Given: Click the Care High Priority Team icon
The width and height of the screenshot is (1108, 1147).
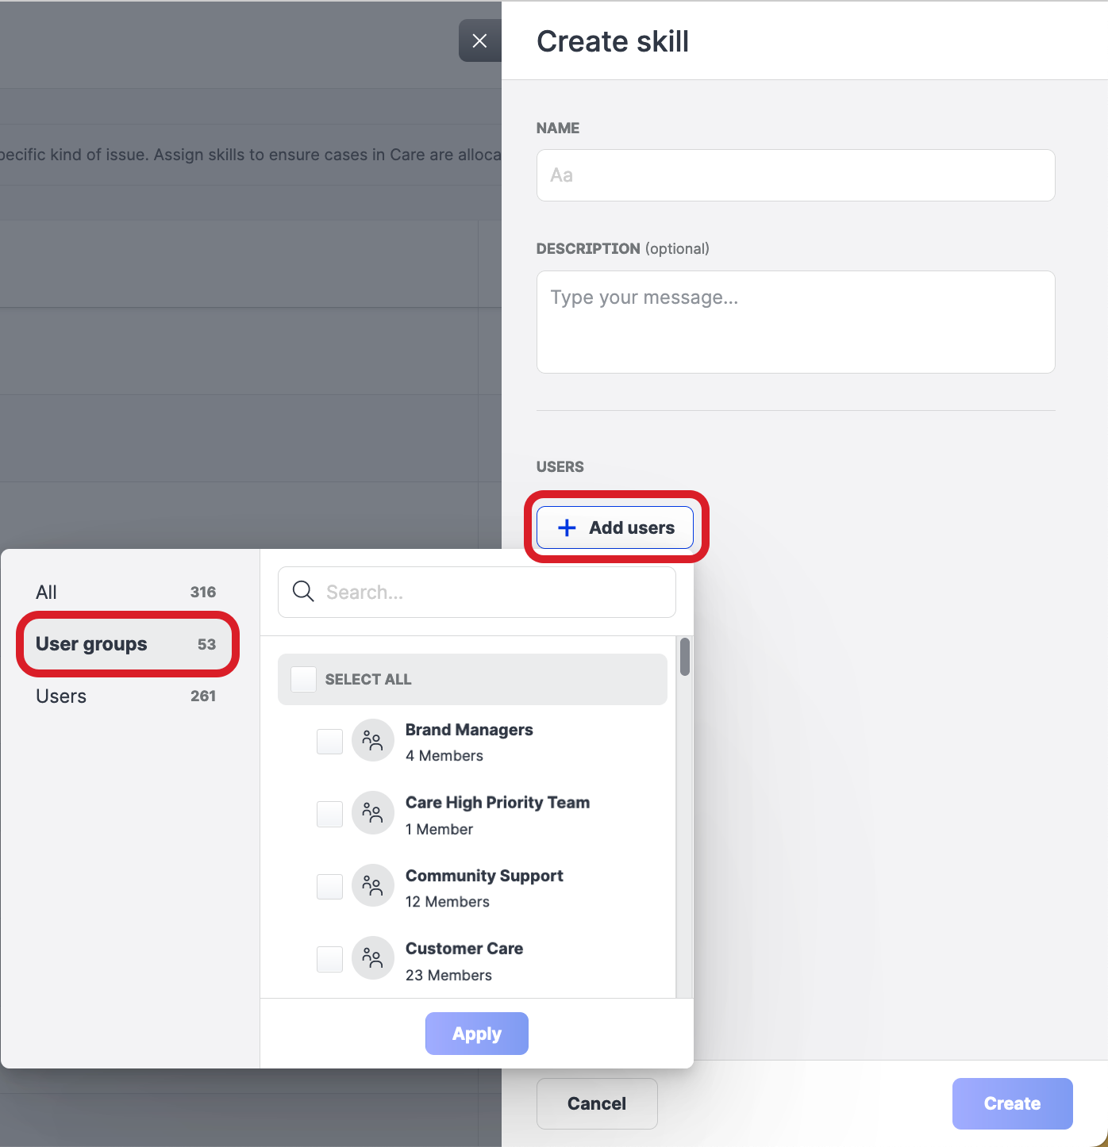Looking at the screenshot, I should click(x=372, y=813).
